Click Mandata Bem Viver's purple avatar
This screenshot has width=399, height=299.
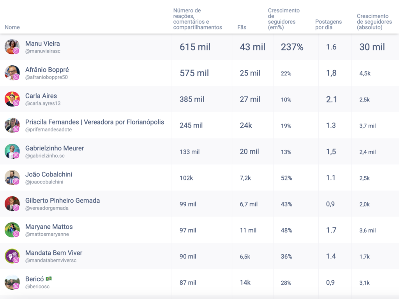12,256
